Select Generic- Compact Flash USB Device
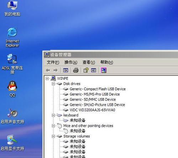The width and height of the screenshot is (178, 158). click(98, 89)
